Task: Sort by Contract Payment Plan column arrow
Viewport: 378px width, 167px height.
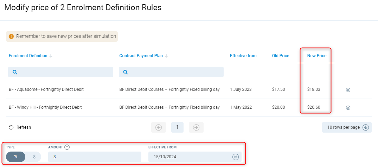Action: click(x=166, y=56)
